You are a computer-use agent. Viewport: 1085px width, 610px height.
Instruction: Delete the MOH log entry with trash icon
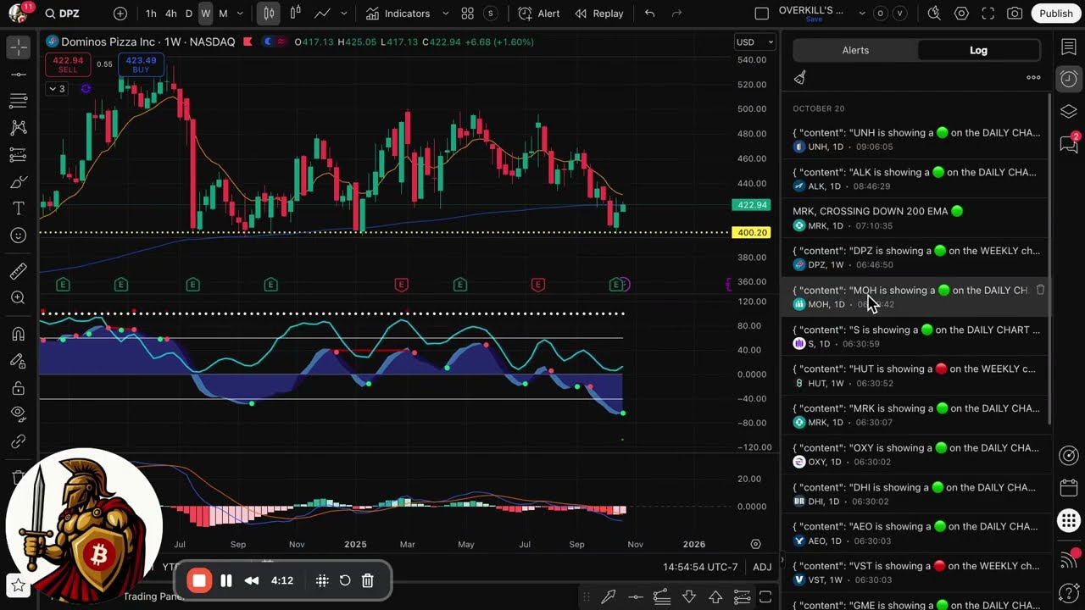click(x=1040, y=290)
